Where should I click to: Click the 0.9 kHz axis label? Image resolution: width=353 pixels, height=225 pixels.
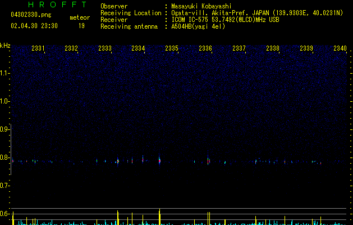(x=4, y=129)
